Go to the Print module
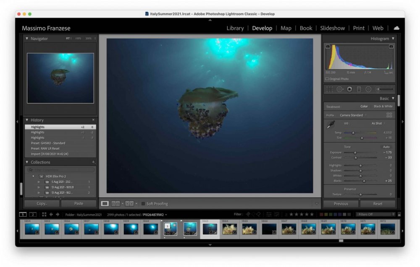The height and width of the screenshot is (267, 420). point(359,28)
